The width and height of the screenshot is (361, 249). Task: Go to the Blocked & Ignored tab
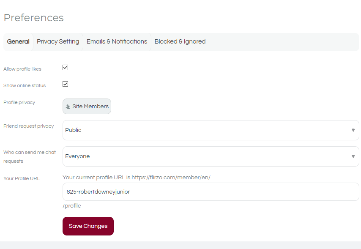pos(180,41)
